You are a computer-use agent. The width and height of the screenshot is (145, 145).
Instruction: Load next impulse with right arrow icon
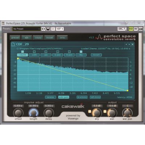pyautogui.click(x=129, y=44)
